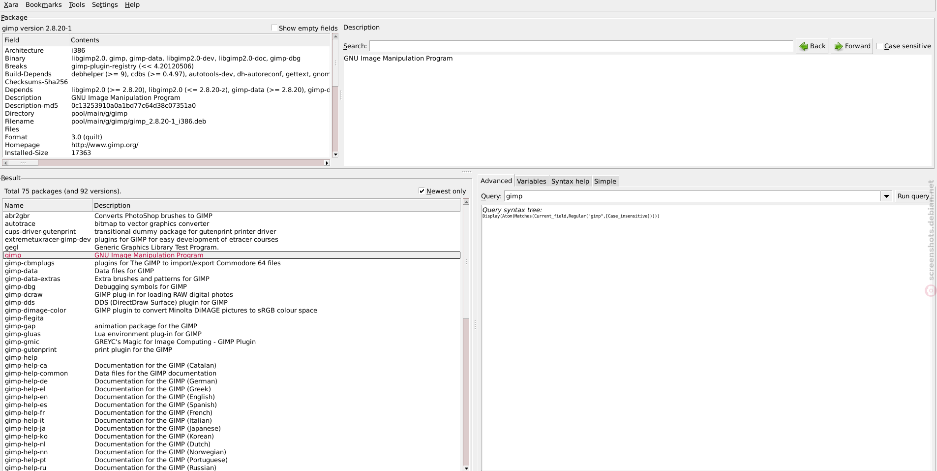This screenshot has width=937, height=471.
Task: Select the highlighted gimp package row
Action: (232, 255)
